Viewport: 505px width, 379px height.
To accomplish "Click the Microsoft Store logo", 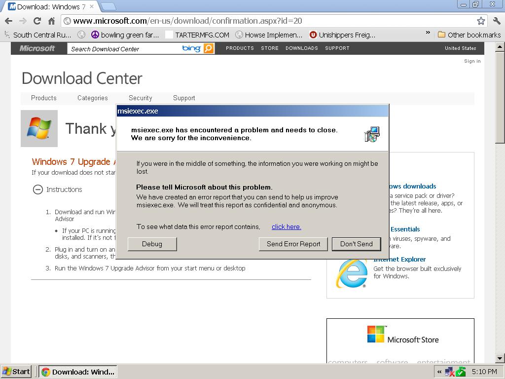I will 402,335.
